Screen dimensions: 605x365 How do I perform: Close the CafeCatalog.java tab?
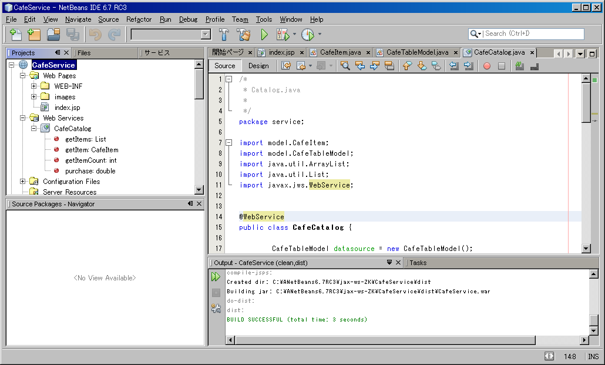(x=532, y=52)
